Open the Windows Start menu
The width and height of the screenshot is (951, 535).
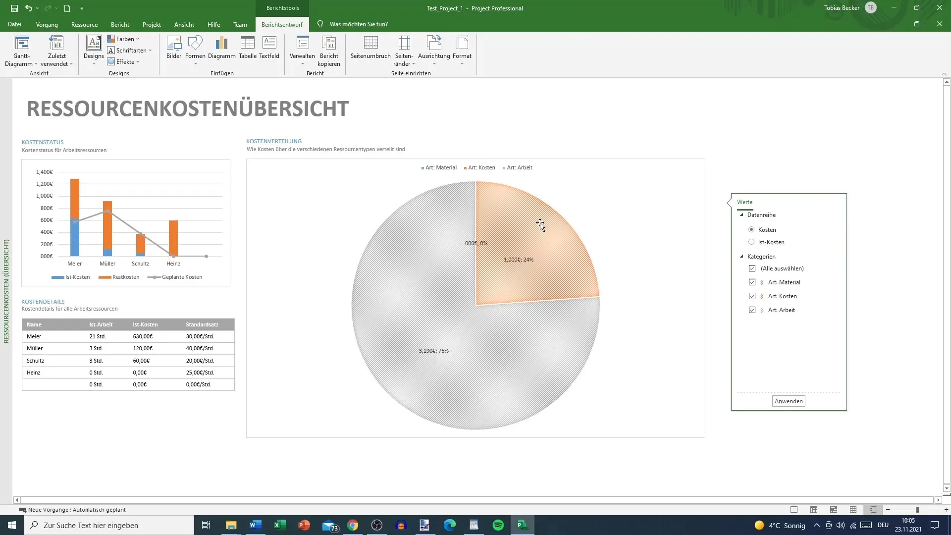[x=12, y=525]
